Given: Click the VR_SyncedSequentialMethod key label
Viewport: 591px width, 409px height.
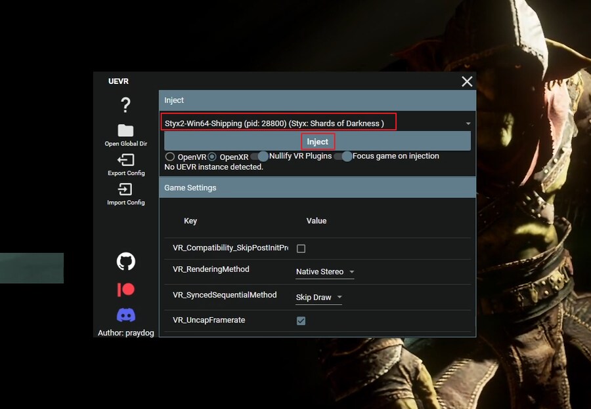Looking at the screenshot, I should point(225,295).
